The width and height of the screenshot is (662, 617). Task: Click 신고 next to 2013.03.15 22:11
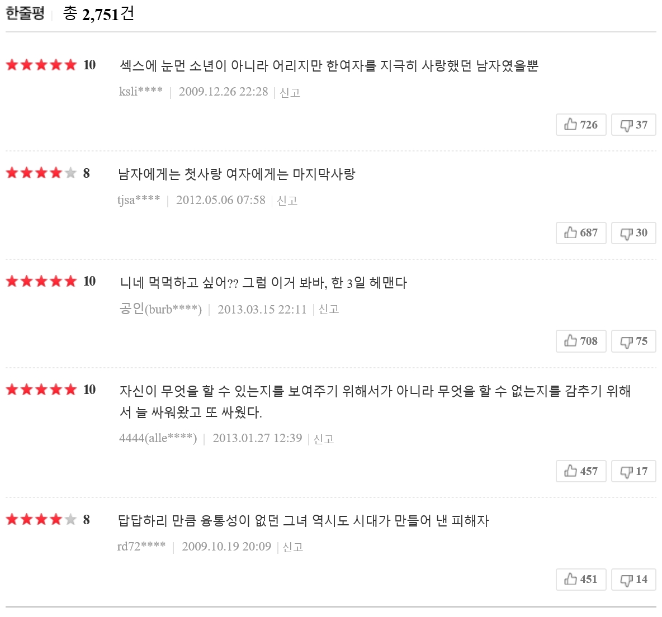pyautogui.click(x=328, y=310)
